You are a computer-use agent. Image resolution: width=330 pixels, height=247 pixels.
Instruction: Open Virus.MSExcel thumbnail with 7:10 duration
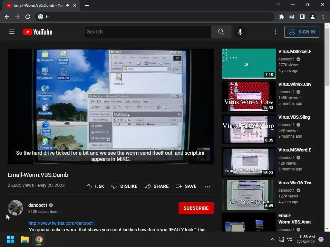pyautogui.click(x=248, y=64)
